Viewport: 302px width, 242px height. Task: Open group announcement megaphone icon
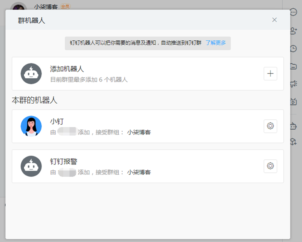(x=294, y=84)
